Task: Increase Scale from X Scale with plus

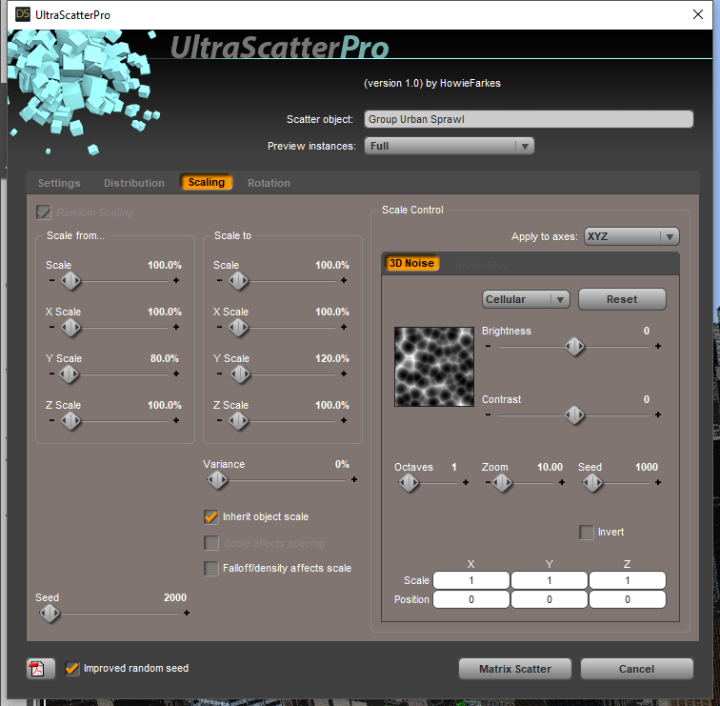Action: pyautogui.click(x=176, y=327)
